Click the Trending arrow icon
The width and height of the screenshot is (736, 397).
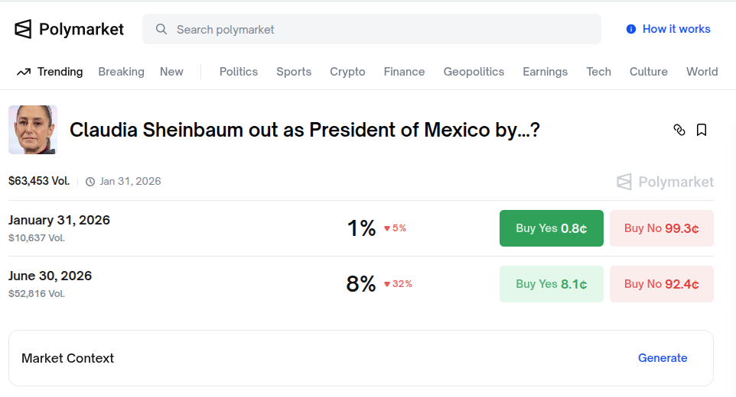24,72
